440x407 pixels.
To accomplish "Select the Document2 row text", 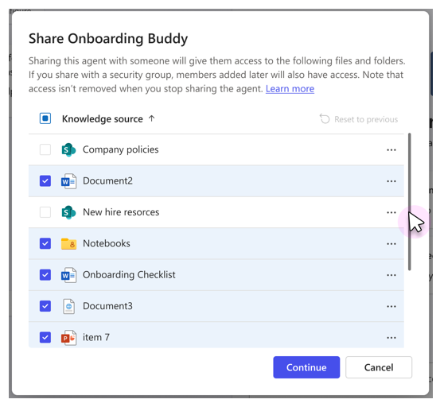I will click(107, 180).
